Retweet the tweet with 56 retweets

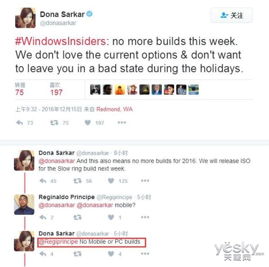click(78, 181)
